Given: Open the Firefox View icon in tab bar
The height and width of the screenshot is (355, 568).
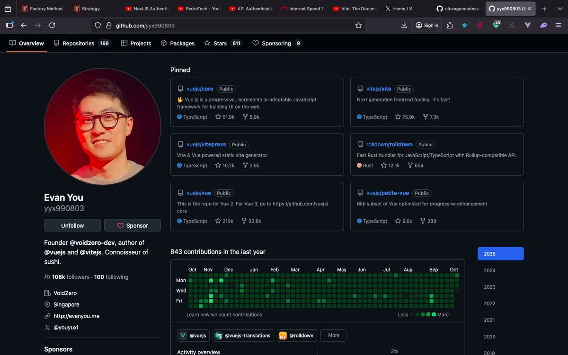Looking at the screenshot, I should 8,9.
